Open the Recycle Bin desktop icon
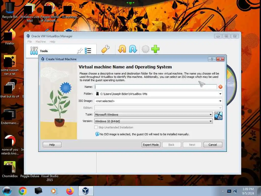This screenshot has height=196, width=261. (x=10, y=9)
